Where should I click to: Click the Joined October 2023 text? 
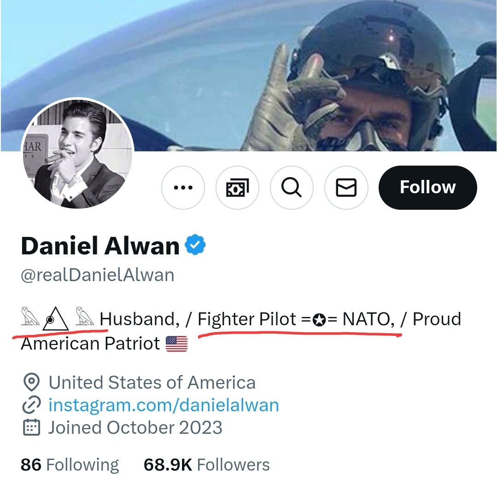pyautogui.click(x=135, y=428)
